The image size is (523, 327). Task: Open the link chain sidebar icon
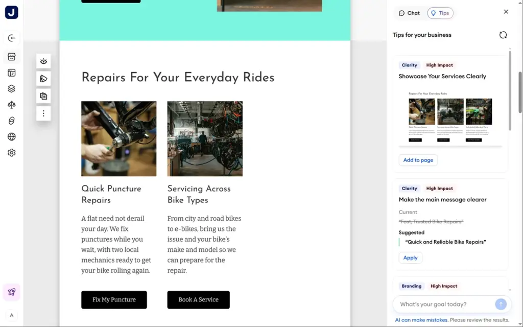coord(12,121)
